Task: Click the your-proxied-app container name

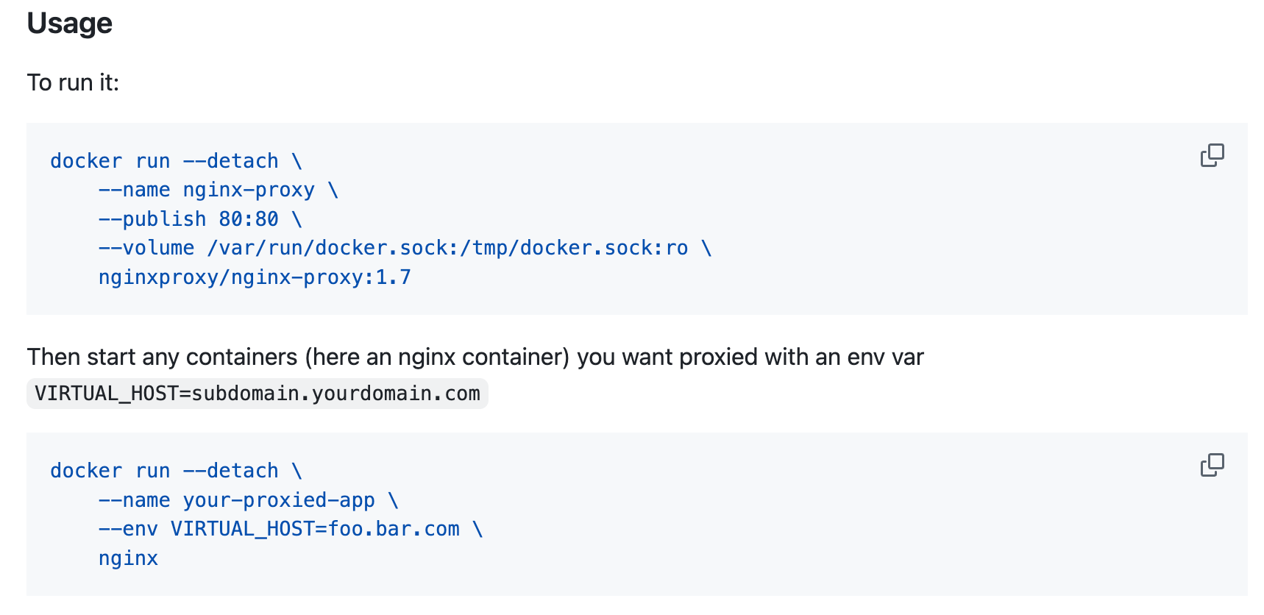Action: (279, 500)
